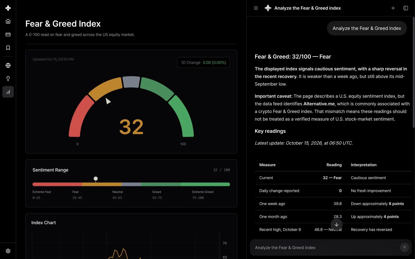Click the 'Index Chart' heading

44,223
